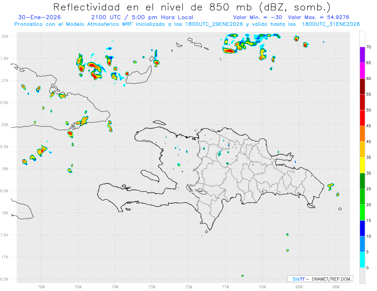Viewport: 377px width, 291px height.
Task: Click '2100 UTC / 5:00 pm Hora Local'
Action: pos(142,17)
